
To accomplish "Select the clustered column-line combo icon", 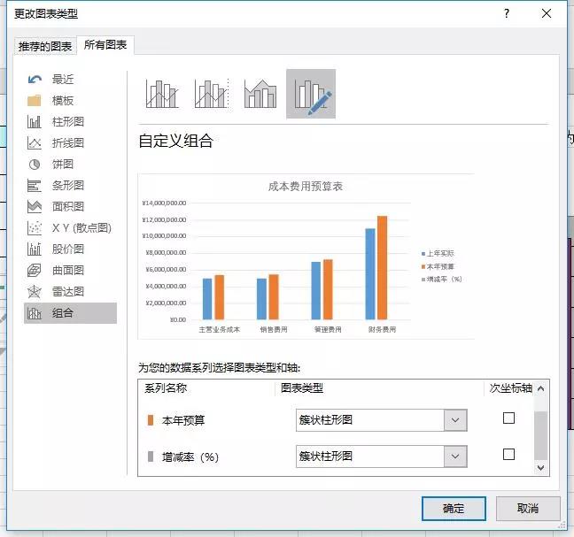I will tap(162, 94).
